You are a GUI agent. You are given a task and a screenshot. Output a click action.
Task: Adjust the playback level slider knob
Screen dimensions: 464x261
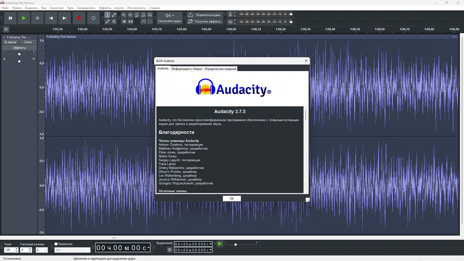pyautogui.click(x=291, y=22)
